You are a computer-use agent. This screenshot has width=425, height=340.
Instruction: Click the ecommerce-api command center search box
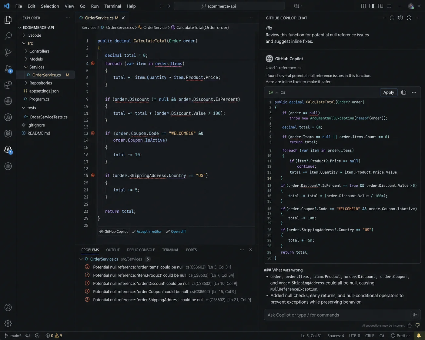pos(229,6)
